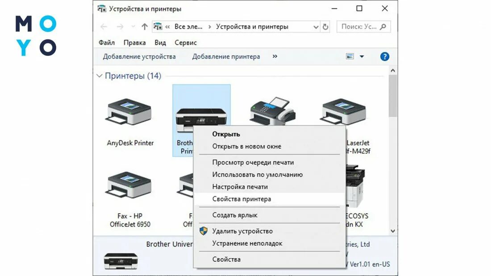The width and height of the screenshot is (491, 276).
Task: Open the Сервис menu
Action: coord(185,42)
